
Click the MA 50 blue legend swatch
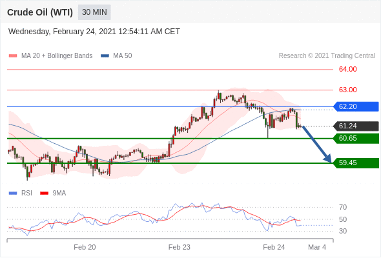[105, 56]
